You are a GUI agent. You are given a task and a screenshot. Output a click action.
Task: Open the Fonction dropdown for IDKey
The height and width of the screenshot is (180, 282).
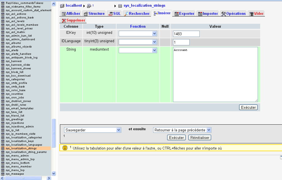(138, 34)
